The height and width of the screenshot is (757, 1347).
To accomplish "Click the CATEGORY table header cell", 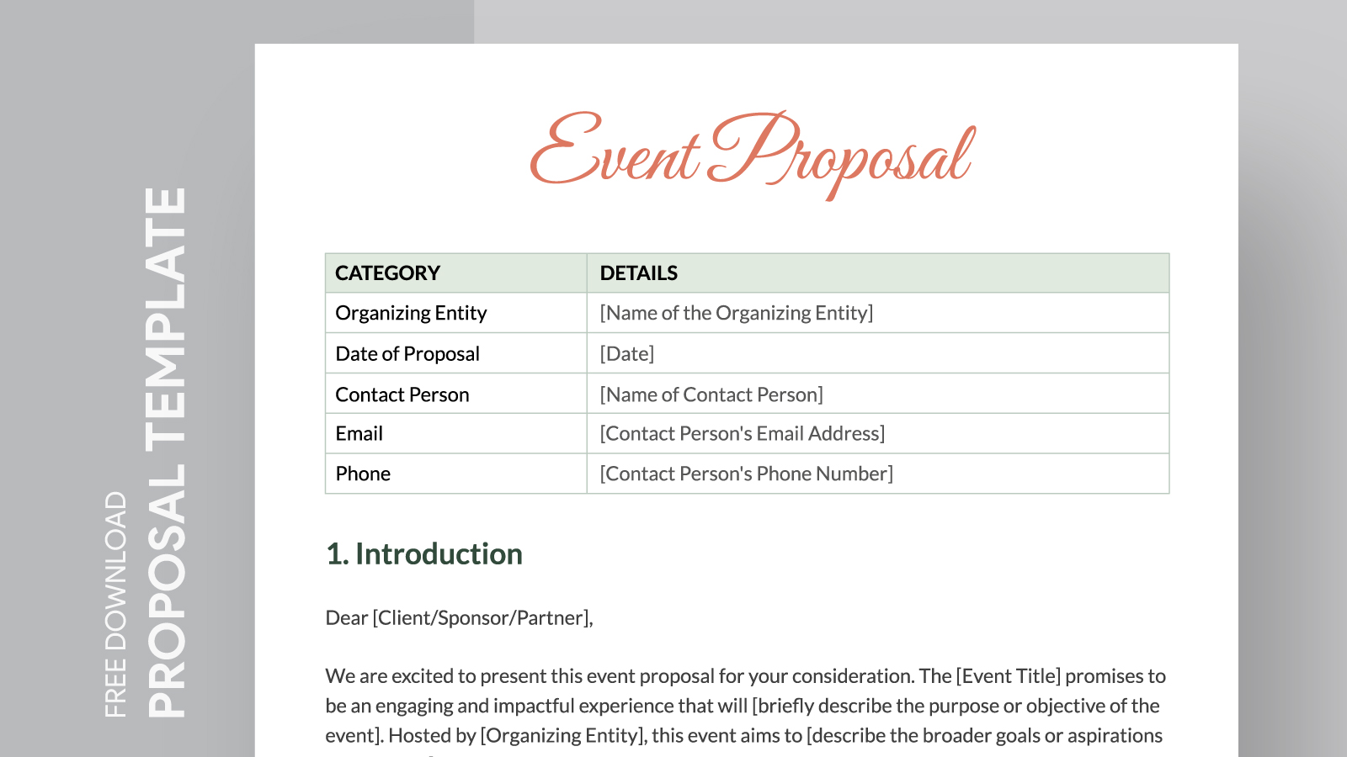I will click(387, 273).
